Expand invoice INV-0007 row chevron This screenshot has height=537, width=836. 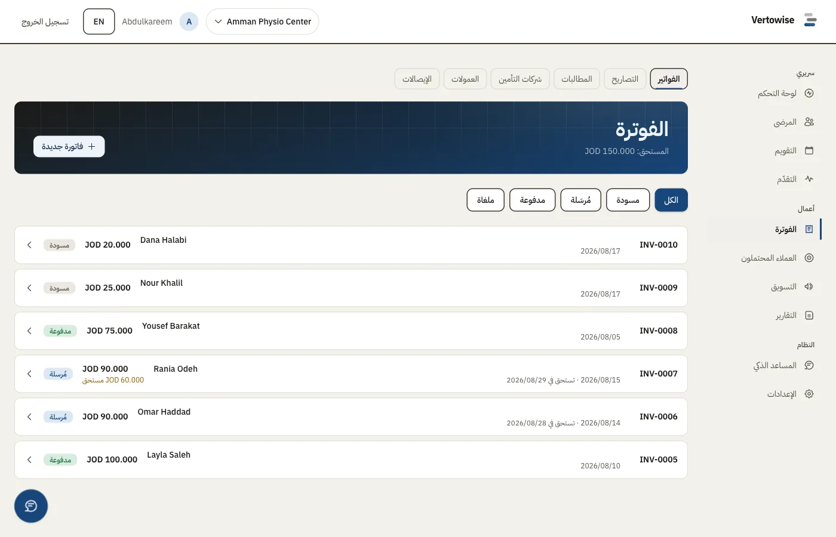click(x=29, y=374)
